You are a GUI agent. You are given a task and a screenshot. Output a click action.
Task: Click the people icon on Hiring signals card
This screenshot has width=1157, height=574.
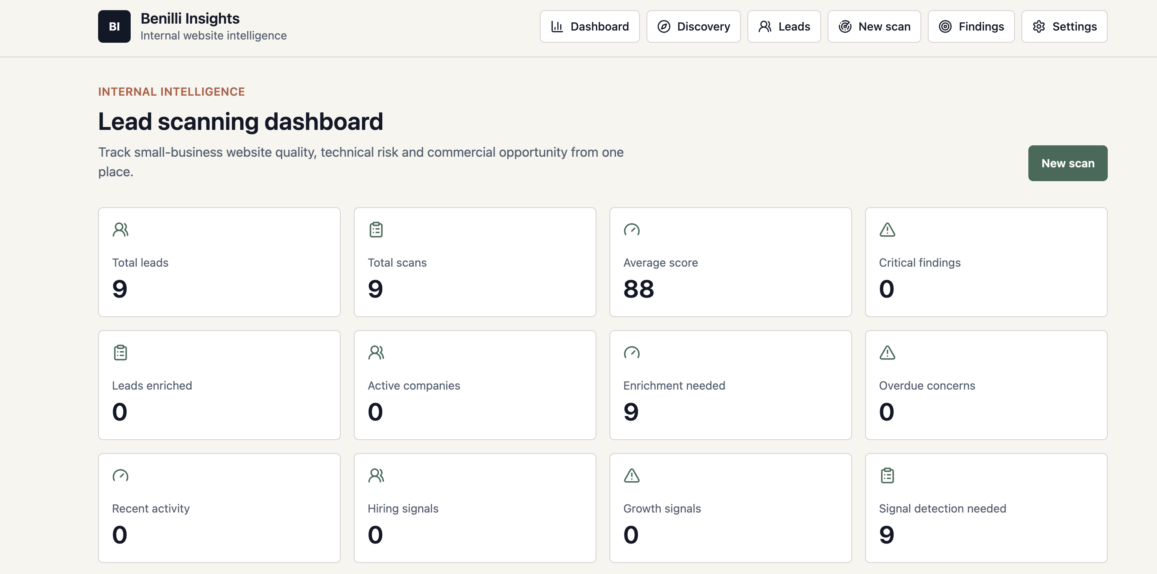point(376,475)
